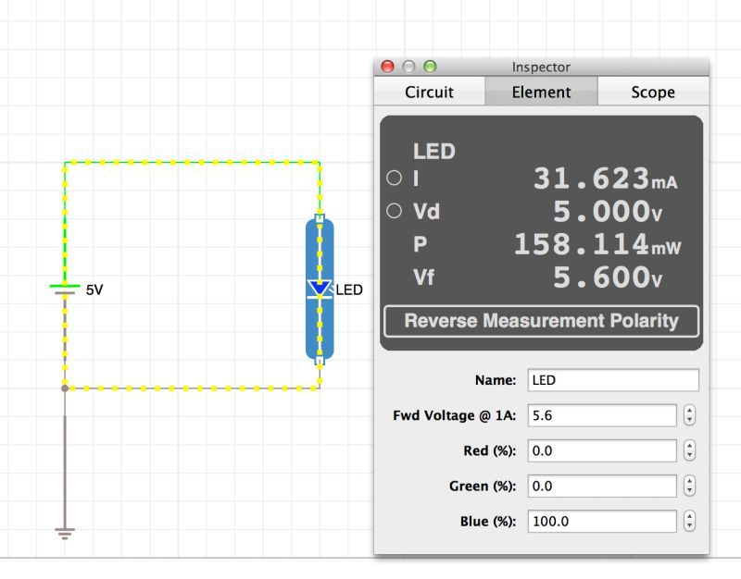Increase Fwd Voltage using its stepper arrows

point(689,410)
